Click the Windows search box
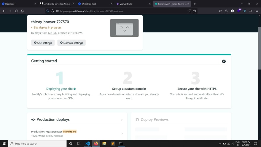Screen dimensions: 261x147 (37, 143)
